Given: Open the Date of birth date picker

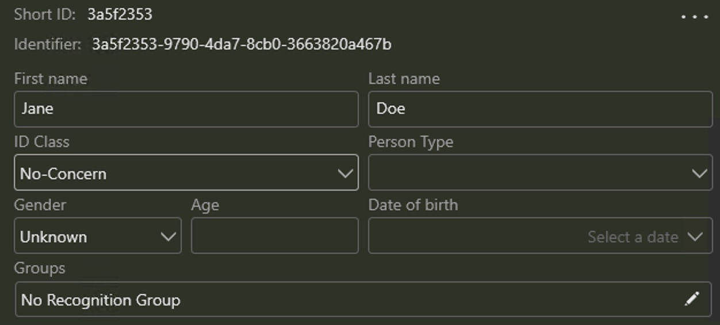Looking at the screenshot, I should click(x=540, y=236).
